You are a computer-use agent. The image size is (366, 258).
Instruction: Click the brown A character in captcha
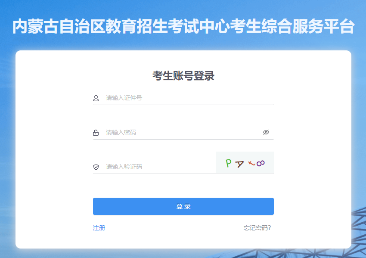tap(239, 164)
